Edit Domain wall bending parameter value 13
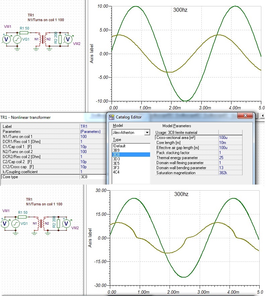The width and height of the screenshot is (266, 296). click(230, 168)
